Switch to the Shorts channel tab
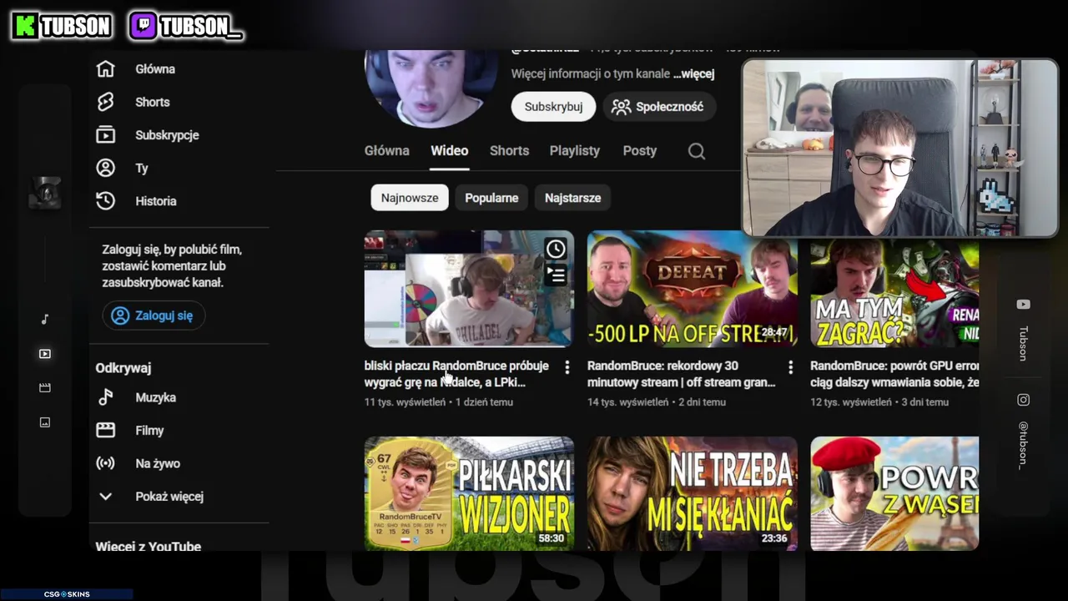The height and width of the screenshot is (601, 1068). [509, 151]
